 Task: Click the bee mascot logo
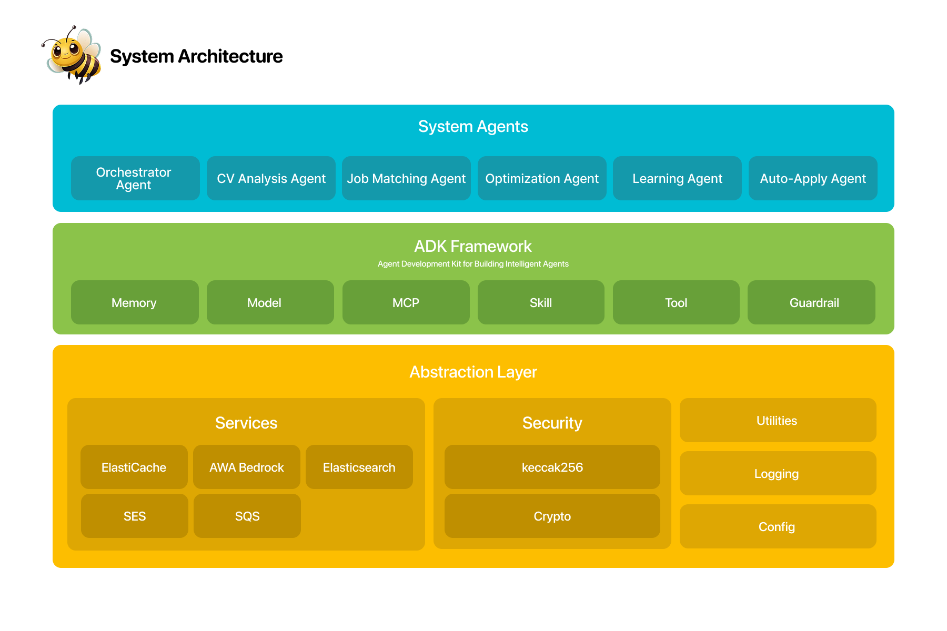[x=72, y=55]
